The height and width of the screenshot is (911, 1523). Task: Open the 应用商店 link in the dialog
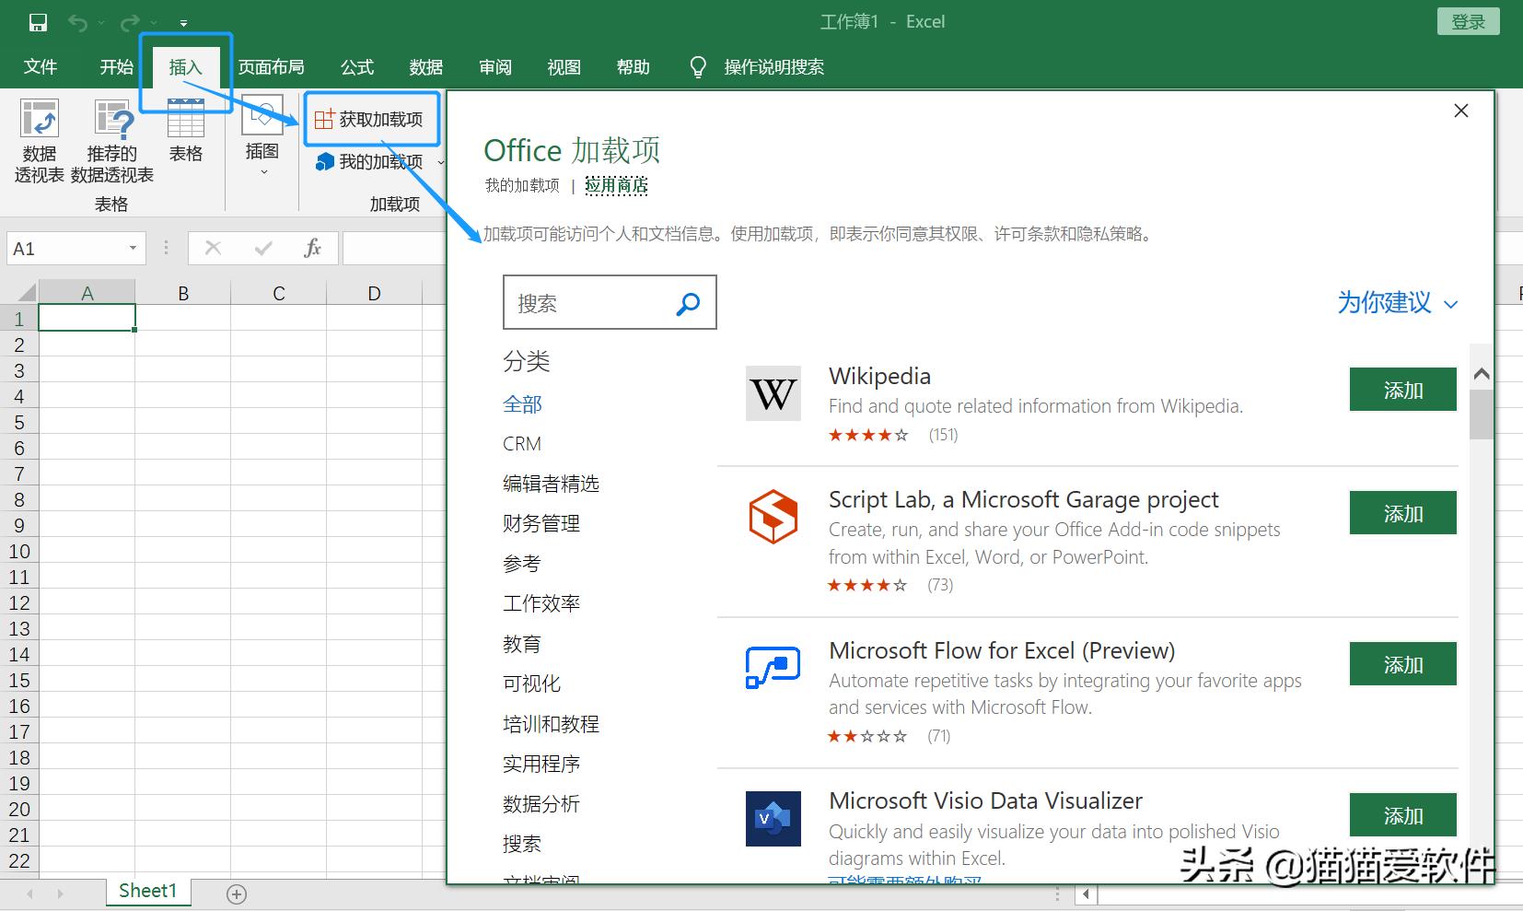coord(615,184)
